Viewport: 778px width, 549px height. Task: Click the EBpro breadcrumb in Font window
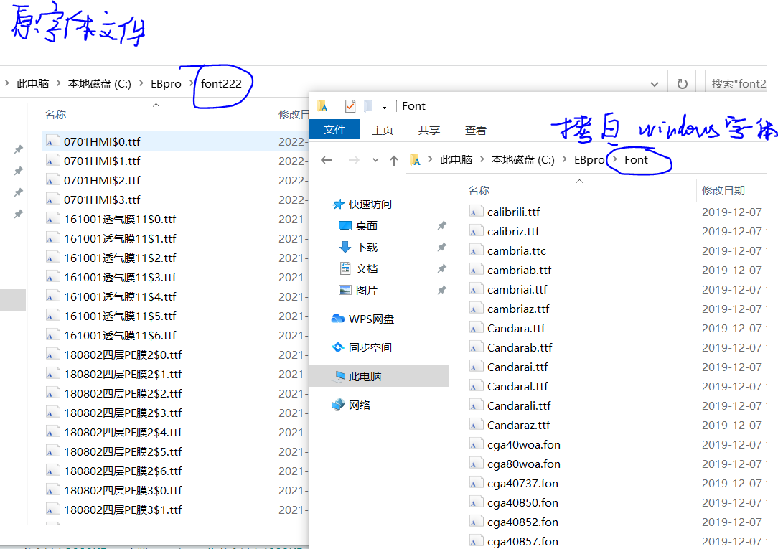pyautogui.click(x=589, y=160)
